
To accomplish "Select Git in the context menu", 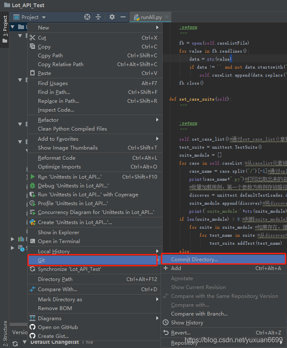I will coord(93,260).
